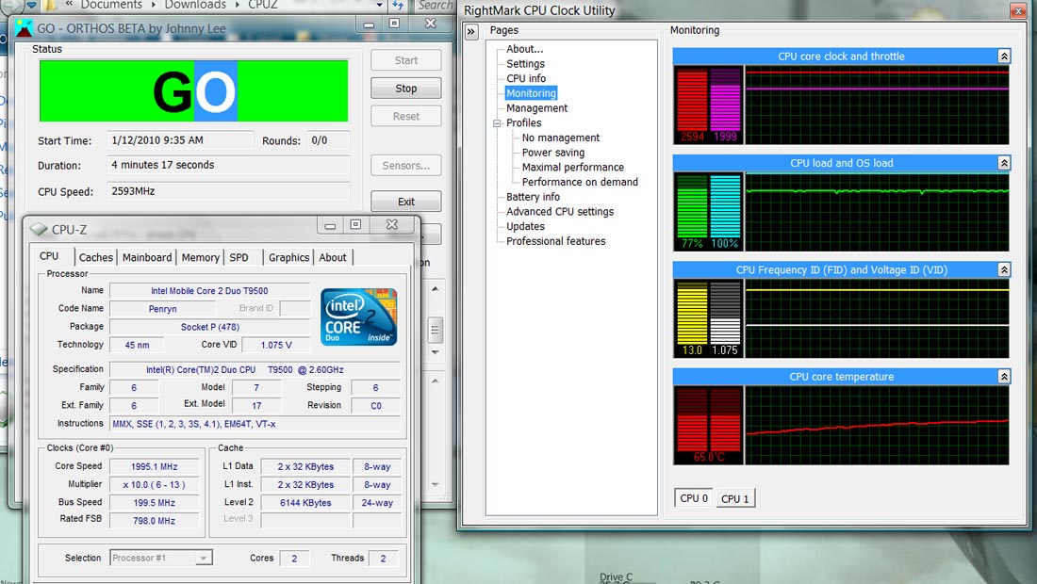
Task: Collapse the CPU core clock and throttle panel
Action: click(1004, 57)
